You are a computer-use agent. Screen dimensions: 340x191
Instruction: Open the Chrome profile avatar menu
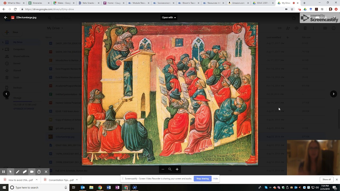[330, 9]
